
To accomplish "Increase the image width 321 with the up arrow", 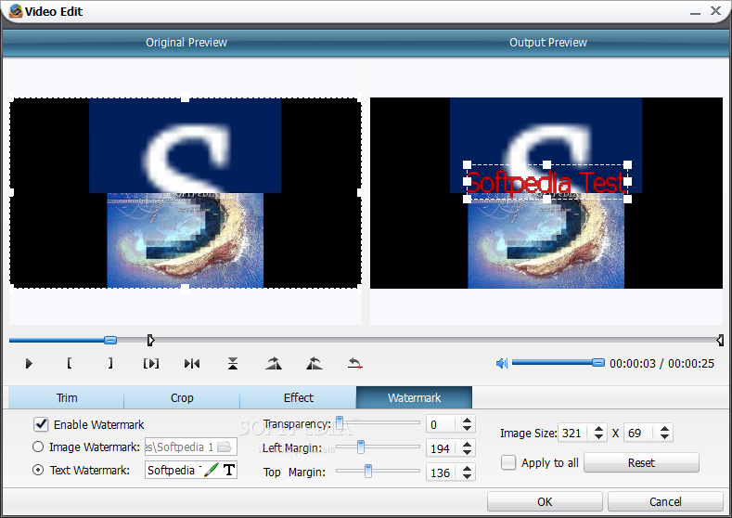I will tap(598, 428).
